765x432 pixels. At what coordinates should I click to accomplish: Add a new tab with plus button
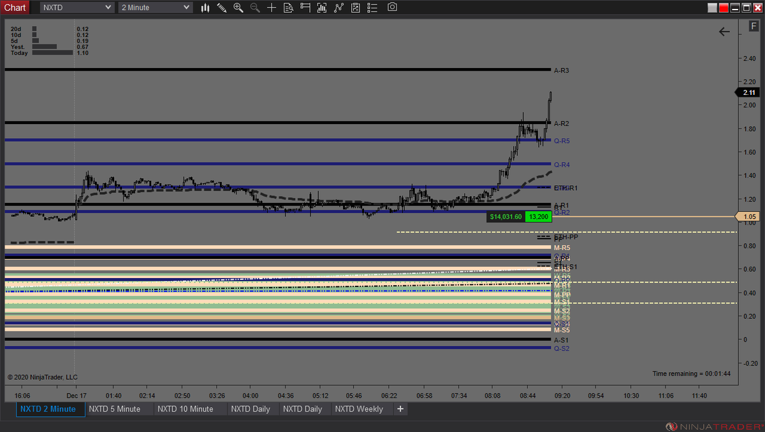[x=400, y=409]
